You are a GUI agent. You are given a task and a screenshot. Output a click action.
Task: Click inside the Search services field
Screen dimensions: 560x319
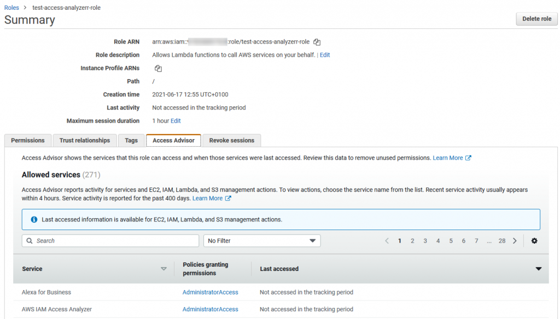[109, 240]
